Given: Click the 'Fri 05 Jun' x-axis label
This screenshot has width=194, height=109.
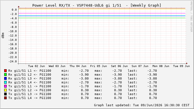Looking at the screenshot, I should pos(99,66).
